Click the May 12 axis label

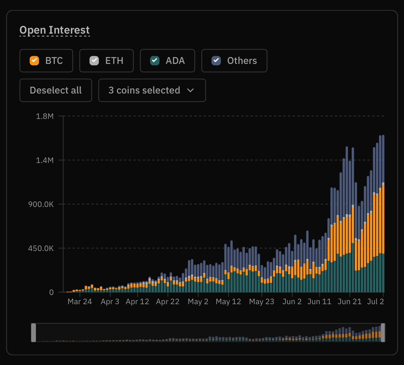click(228, 301)
